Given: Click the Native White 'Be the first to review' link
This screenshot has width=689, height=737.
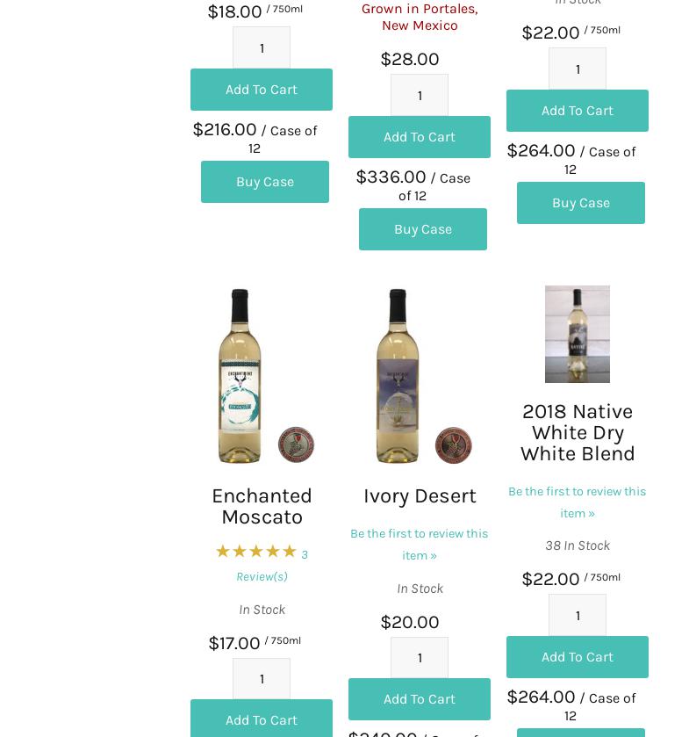Looking at the screenshot, I should click(x=577, y=502).
